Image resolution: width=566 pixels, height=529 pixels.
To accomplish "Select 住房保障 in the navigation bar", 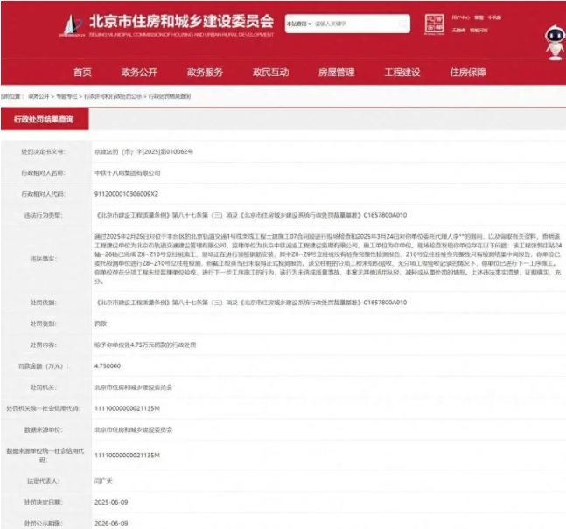I will tap(468, 72).
